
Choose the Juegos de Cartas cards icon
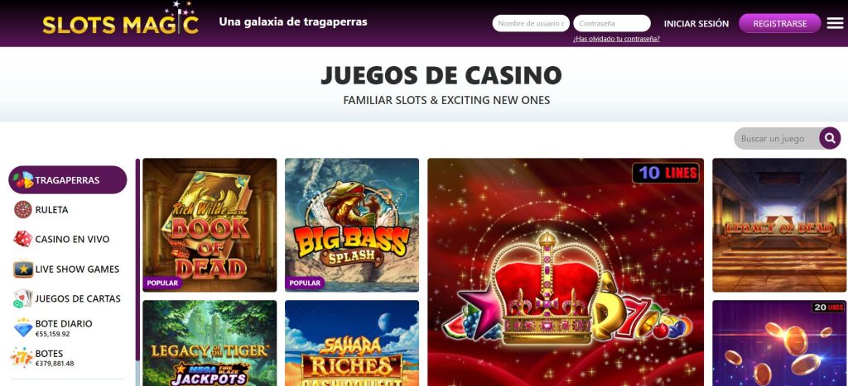(x=22, y=298)
